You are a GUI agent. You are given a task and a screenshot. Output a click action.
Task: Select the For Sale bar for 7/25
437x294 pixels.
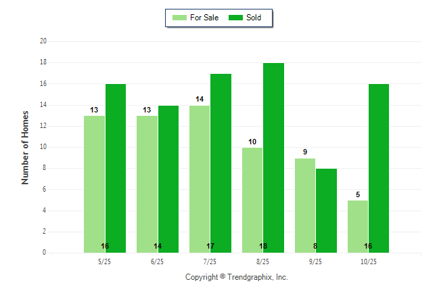point(200,179)
